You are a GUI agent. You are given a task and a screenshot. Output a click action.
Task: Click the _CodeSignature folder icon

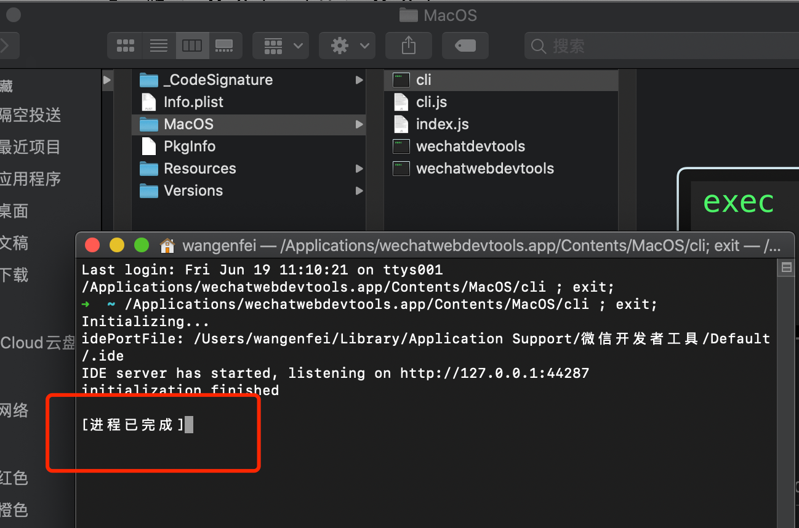(x=149, y=80)
